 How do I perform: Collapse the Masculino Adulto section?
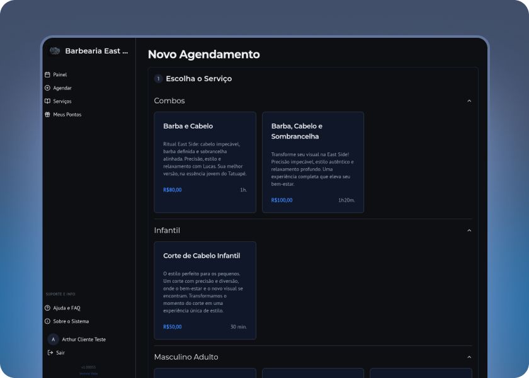[x=469, y=357]
